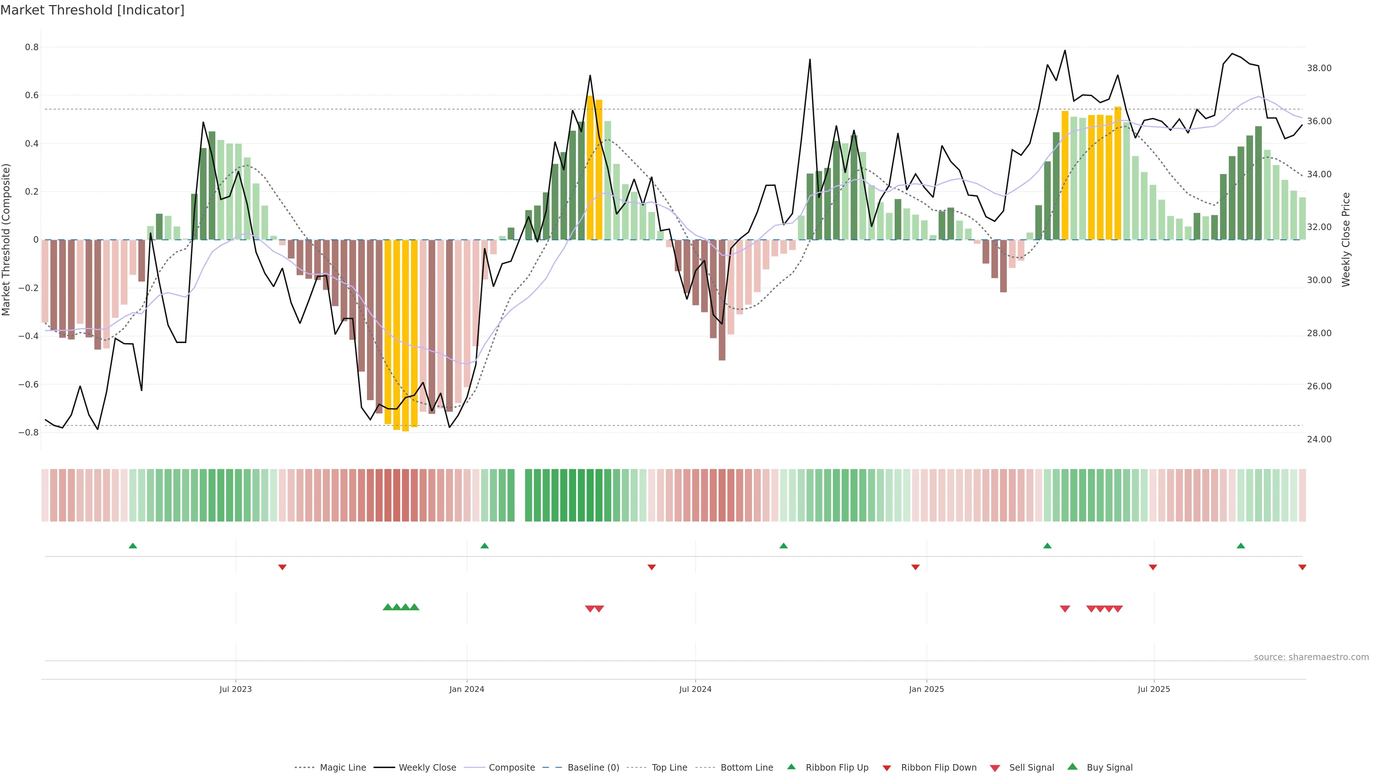
Task: Click Weekly Close Price axis title
Action: (1345, 239)
